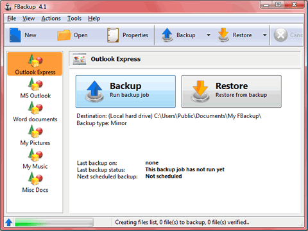The width and height of the screenshot is (308, 231).
Task: Click the 'Word documents' sidebar label
Action: tap(35, 119)
